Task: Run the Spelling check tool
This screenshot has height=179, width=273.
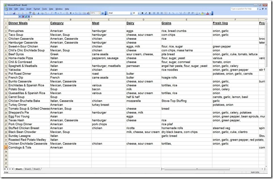Action: pos(30,13)
